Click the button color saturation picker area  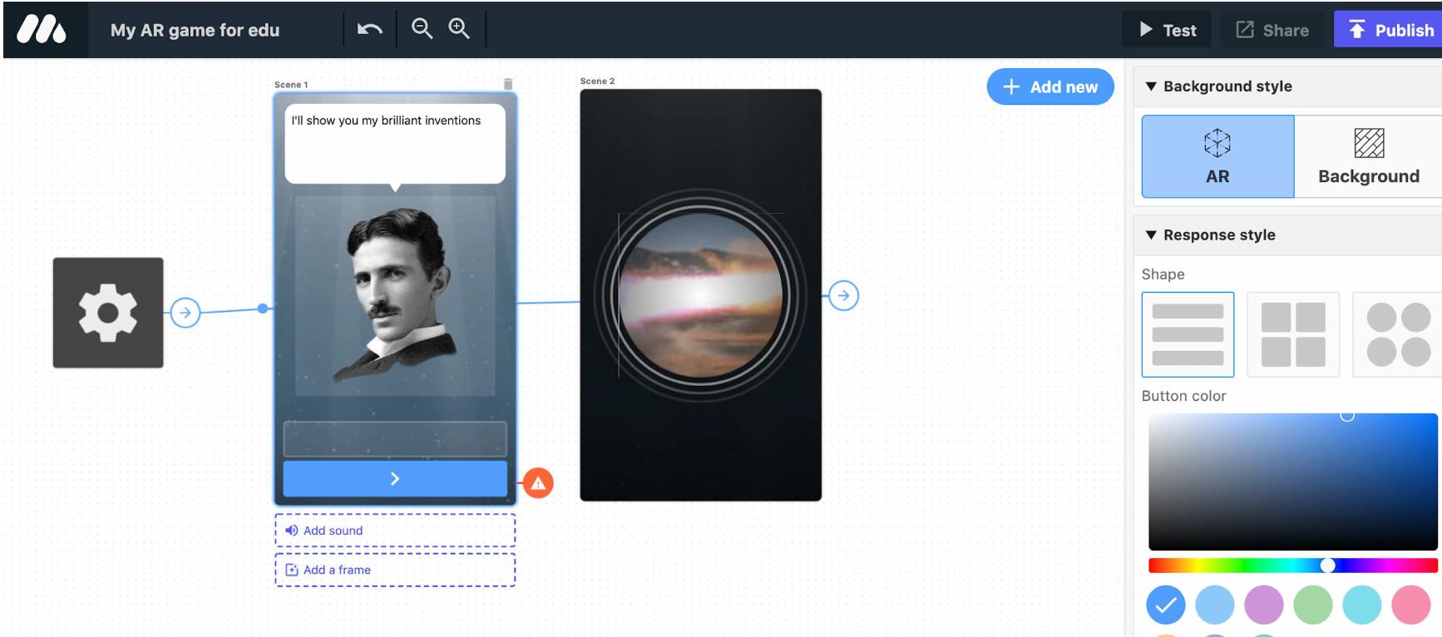tap(1293, 481)
